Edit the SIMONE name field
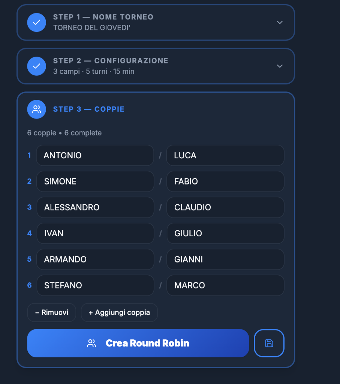This screenshot has width=340, height=384. coord(95,181)
